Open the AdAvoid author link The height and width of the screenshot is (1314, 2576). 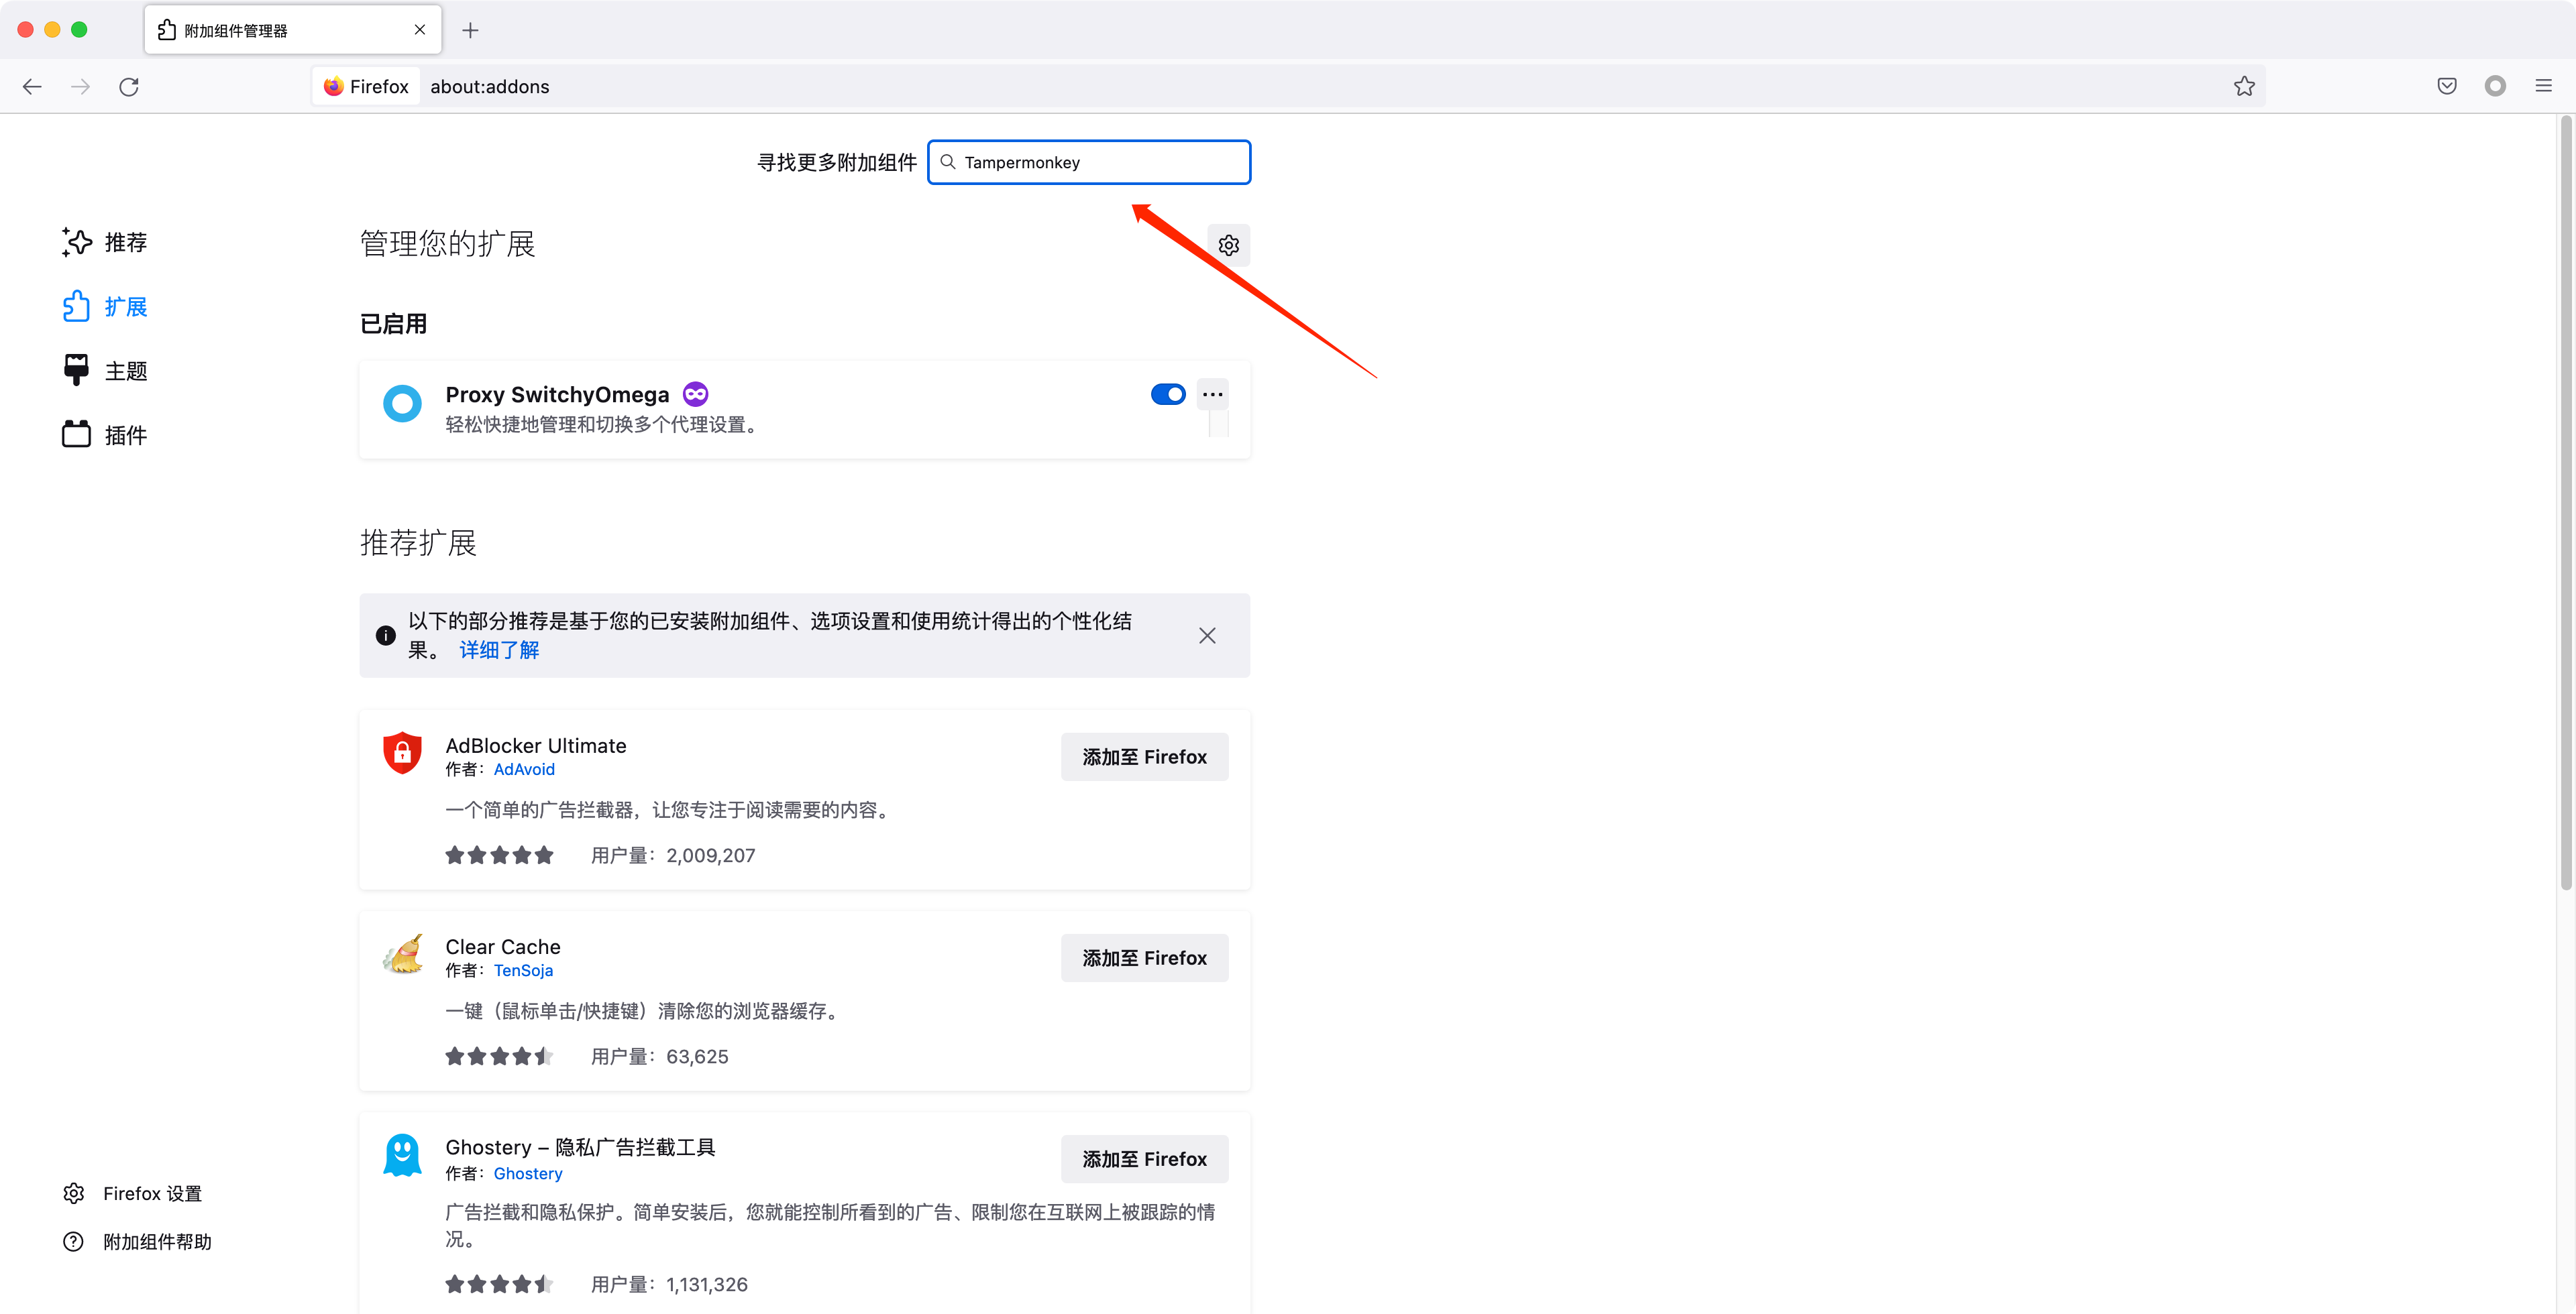[524, 770]
